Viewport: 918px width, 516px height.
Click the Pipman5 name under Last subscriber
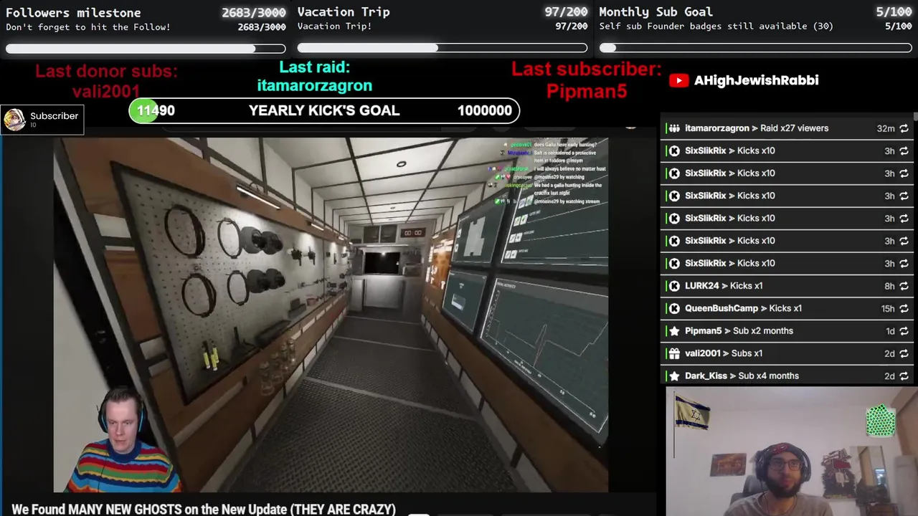coord(587,91)
